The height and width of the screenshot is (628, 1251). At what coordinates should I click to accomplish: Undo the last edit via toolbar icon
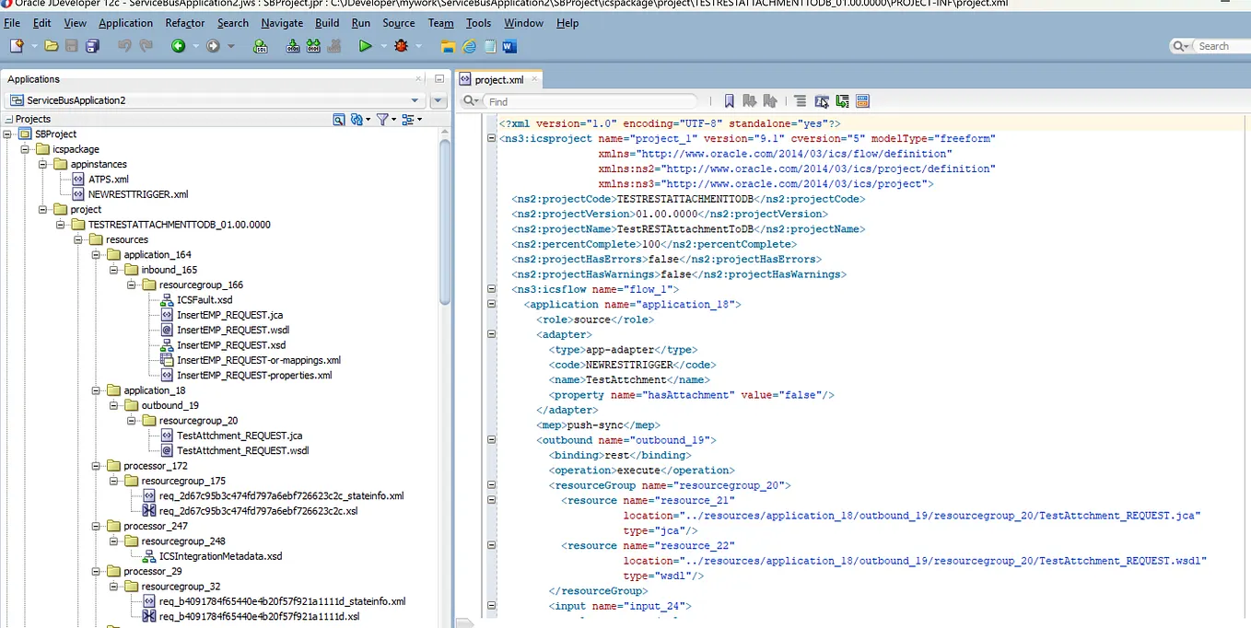tap(124, 46)
